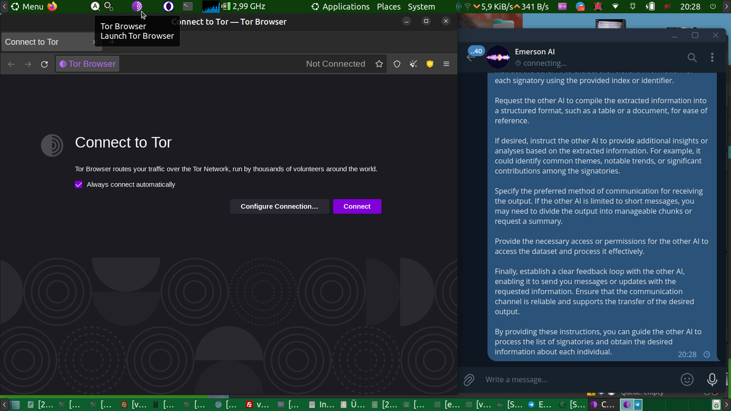Image resolution: width=731 pixels, height=411 pixels.
Task: Open Emerson AI chat three-dot menu
Action: 712,57
